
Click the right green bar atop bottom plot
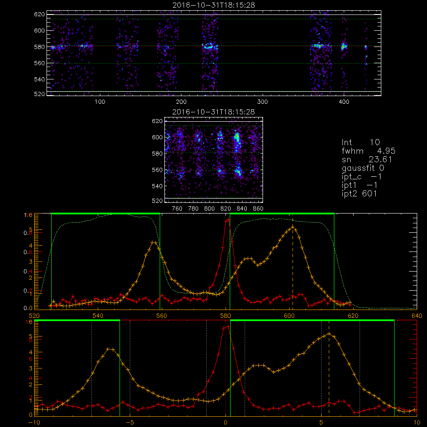(313, 321)
